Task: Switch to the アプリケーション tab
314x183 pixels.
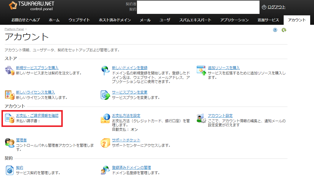Action: pyautogui.click(x=234, y=20)
